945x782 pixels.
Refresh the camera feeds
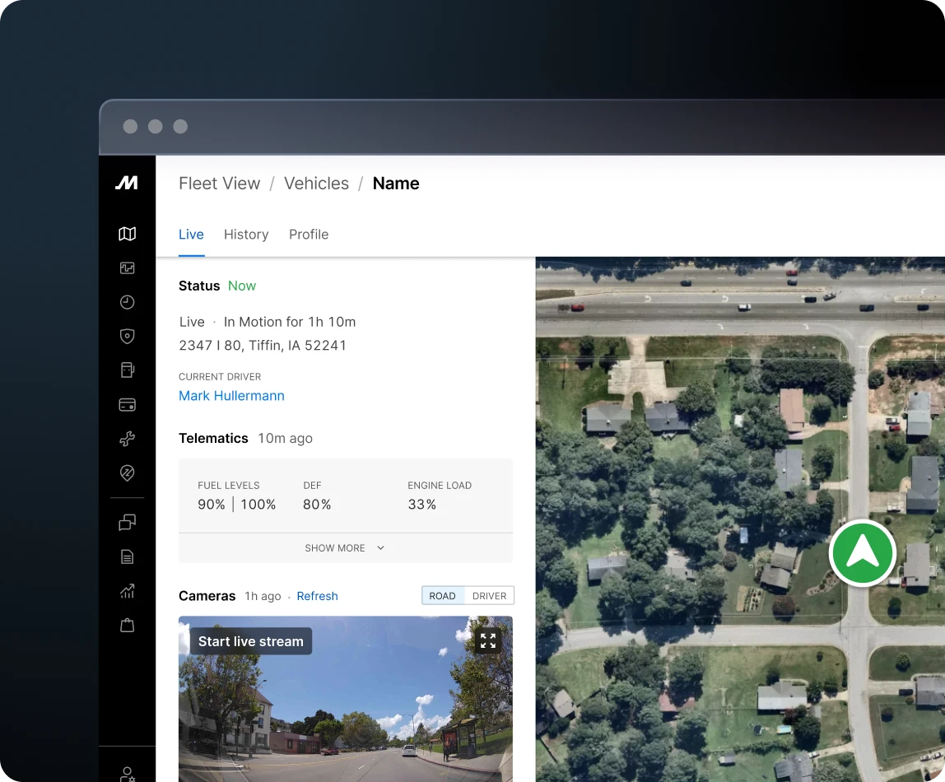click(317, 596)
